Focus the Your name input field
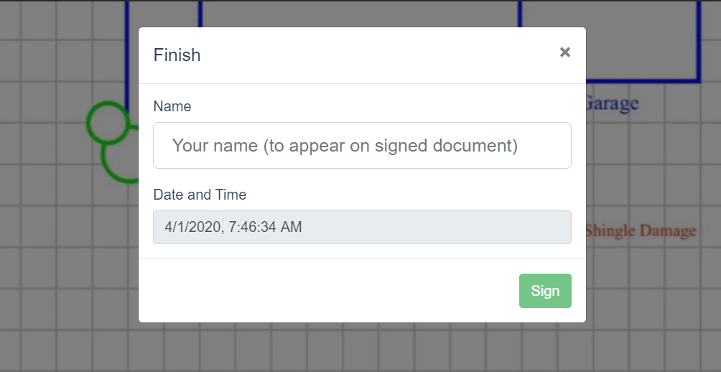The height and width of the screenshot is (372, 721). [363, 145]
